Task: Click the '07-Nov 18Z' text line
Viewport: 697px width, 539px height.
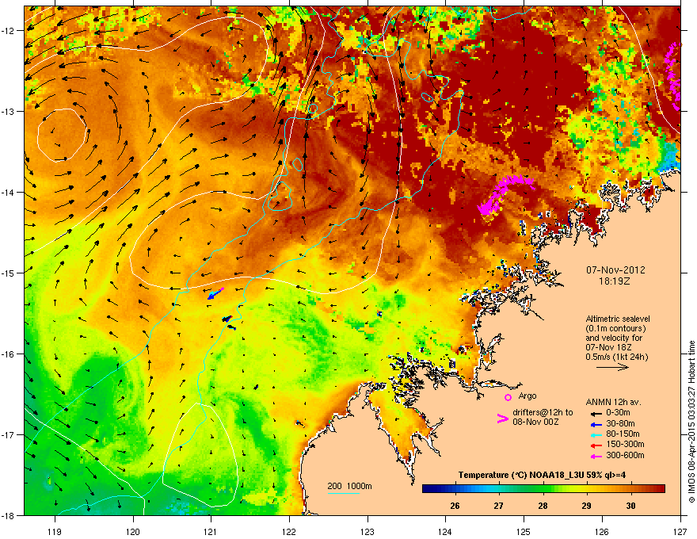Action: point(608,347)
